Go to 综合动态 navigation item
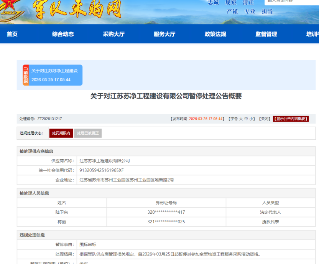The height and width of the screenshot is (264, 319). [x=63, y=34]
